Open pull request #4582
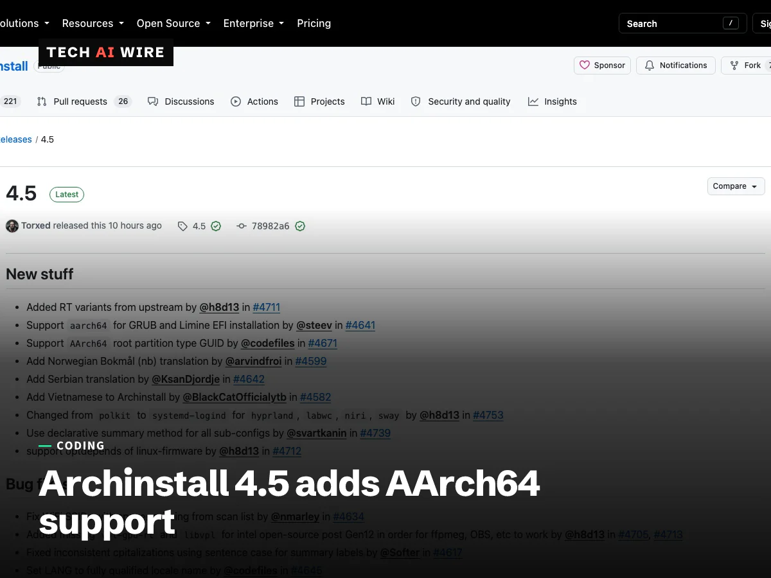Screen dimensions: 771x578 pos(315,397)
